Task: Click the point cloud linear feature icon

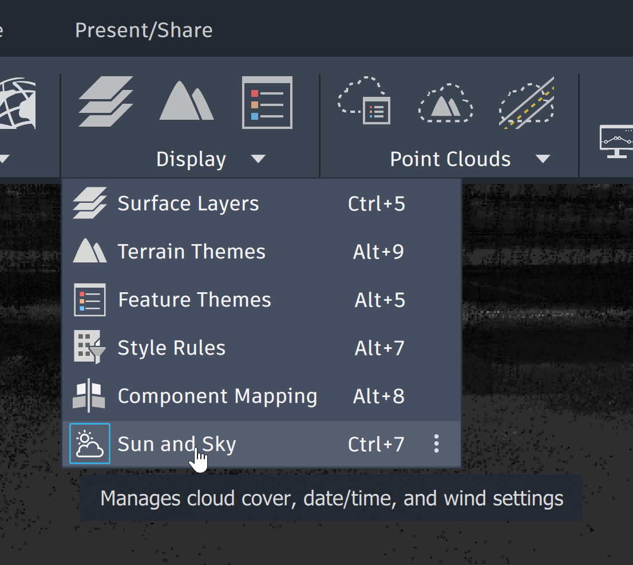Action: coord(527,102)
